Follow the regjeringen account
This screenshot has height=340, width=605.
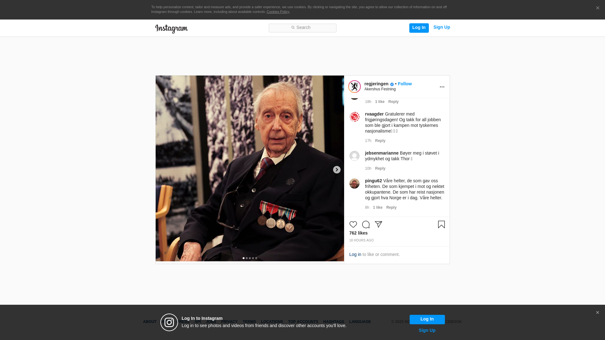[405, 84]
